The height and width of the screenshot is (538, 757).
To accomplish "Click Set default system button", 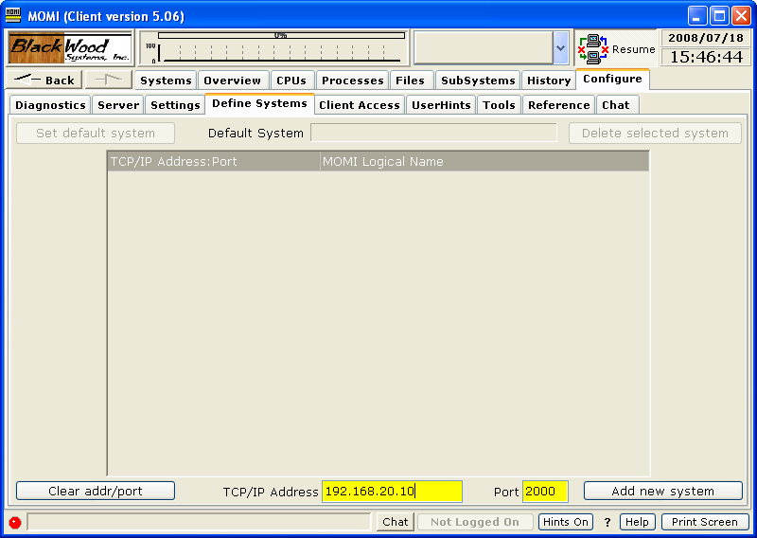I will click(96, 133).
